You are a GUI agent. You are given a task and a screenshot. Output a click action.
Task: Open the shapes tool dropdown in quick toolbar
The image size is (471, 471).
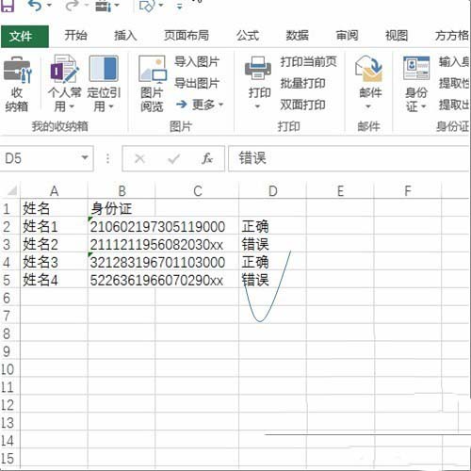(x=161, y=6)
